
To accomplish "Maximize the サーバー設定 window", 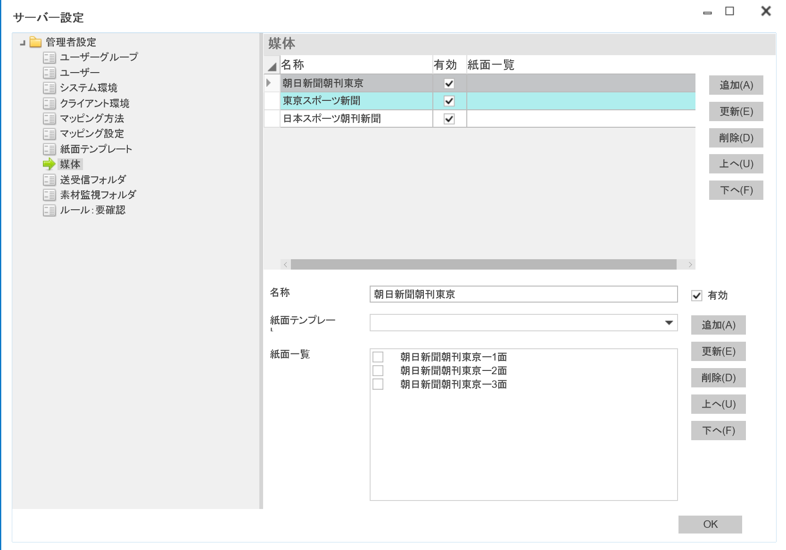I will [729, 11].
